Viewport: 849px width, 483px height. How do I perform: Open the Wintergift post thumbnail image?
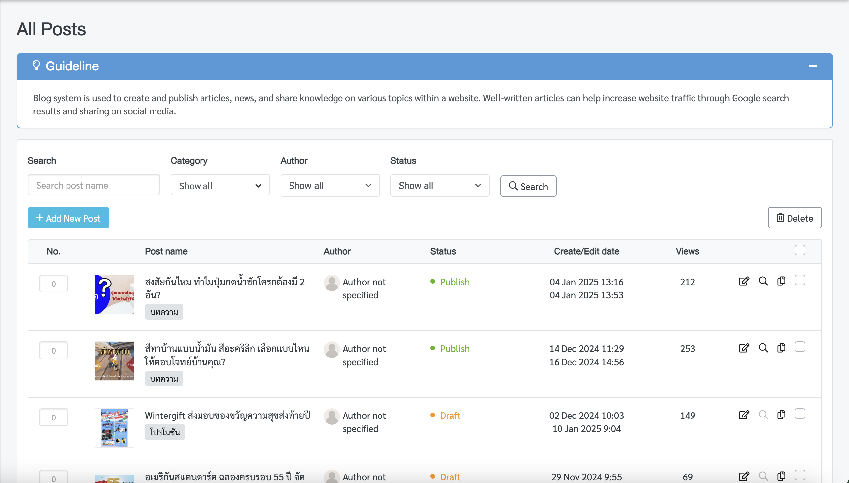click(x=114, y=428)
